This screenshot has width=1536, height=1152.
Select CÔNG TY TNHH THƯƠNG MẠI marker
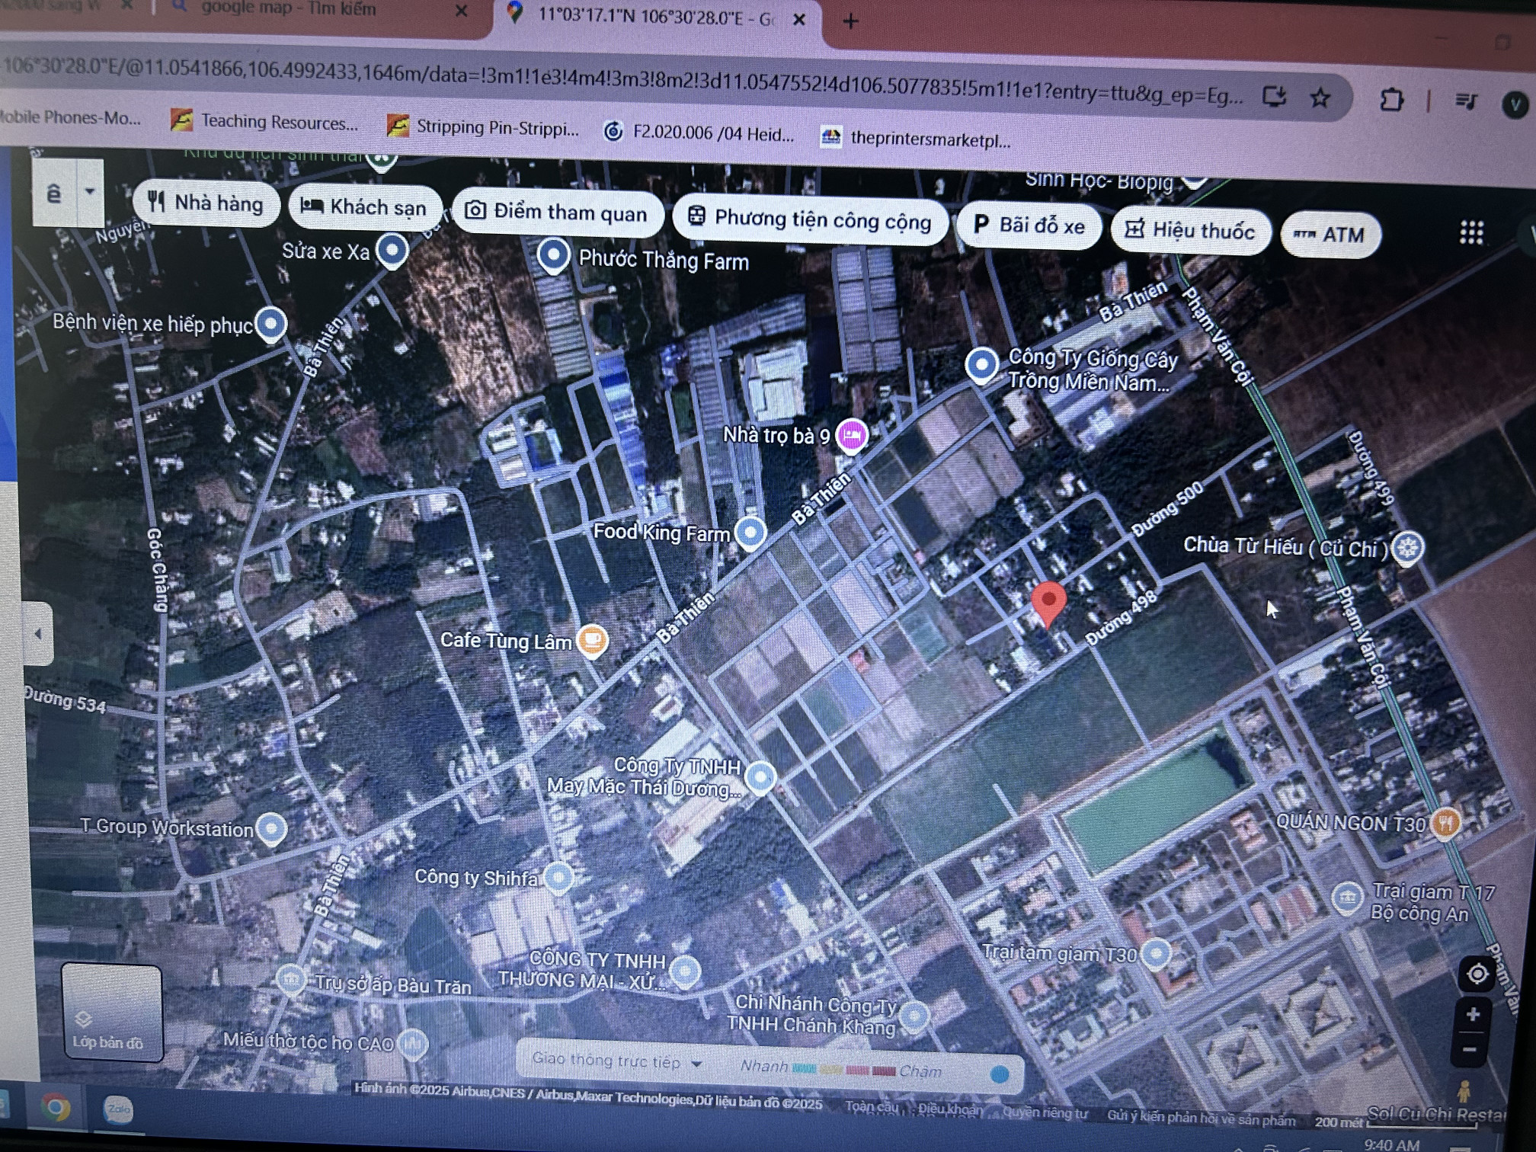pos(685,970)
